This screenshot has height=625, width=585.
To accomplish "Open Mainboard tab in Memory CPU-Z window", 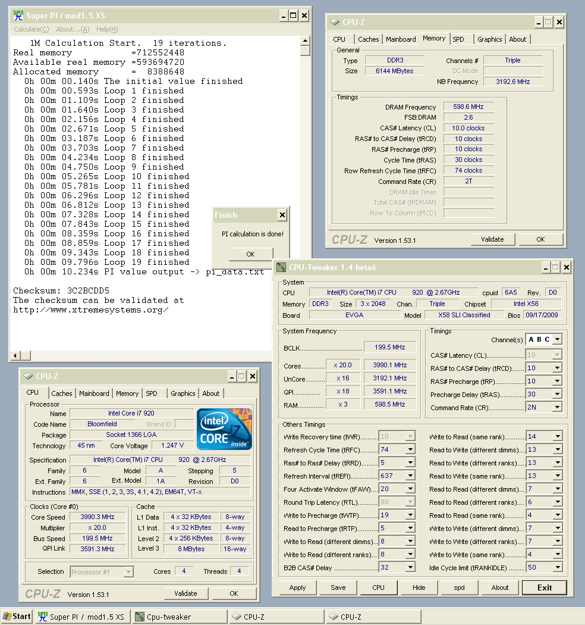I will pos(401,39).
